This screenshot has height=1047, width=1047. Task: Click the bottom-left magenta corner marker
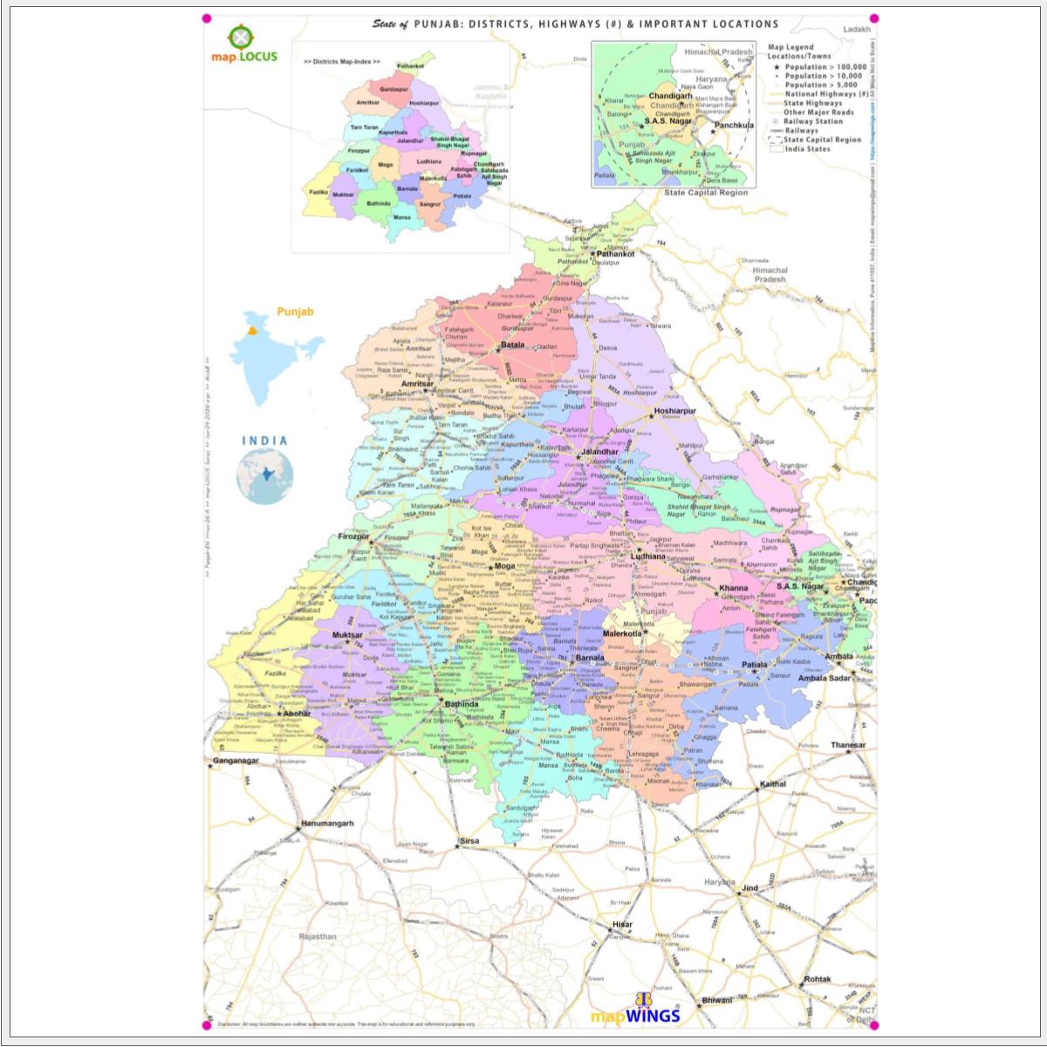[x=207, y=1024]
